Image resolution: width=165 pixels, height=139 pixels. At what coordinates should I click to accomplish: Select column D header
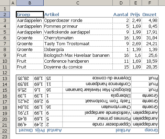coord(121,3)
